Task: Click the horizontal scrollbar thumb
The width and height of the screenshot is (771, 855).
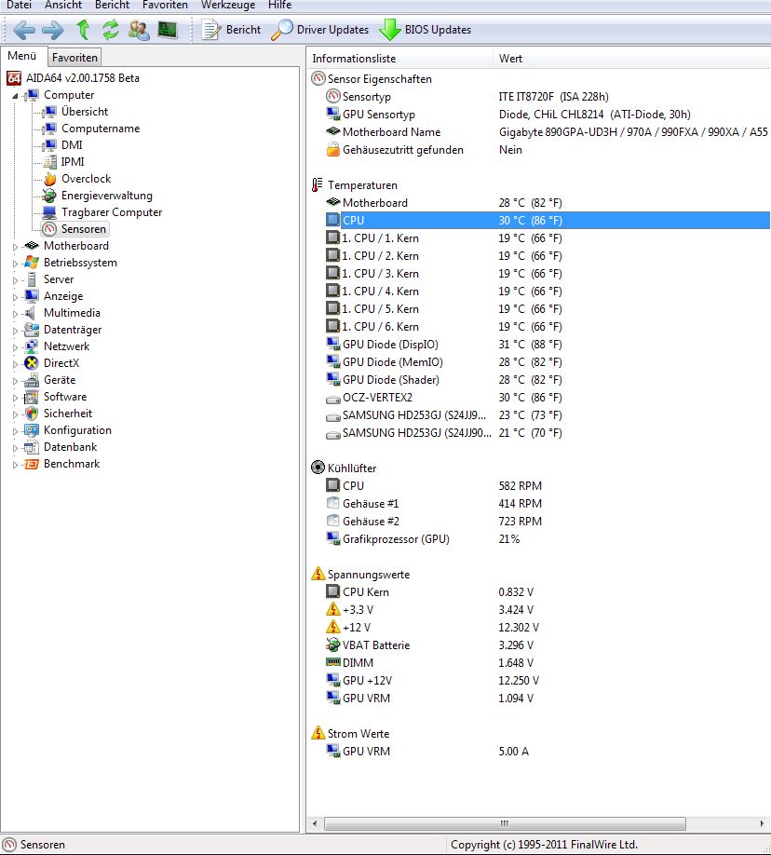Action: tap(505, 823)
